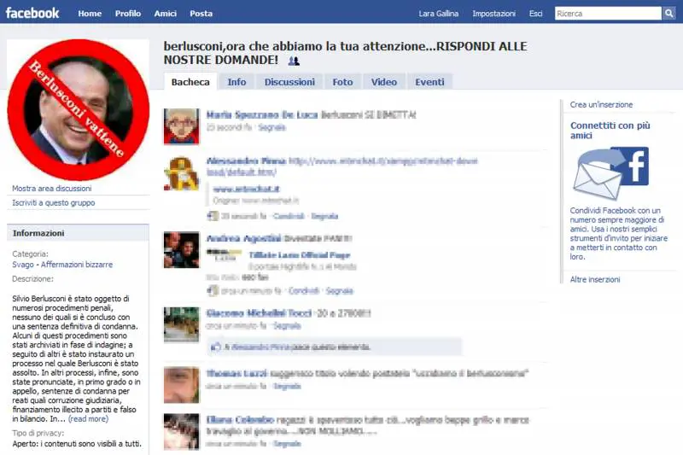
Task: Click the envelope Facebook invite graphic
Action: tap(610, 173)
